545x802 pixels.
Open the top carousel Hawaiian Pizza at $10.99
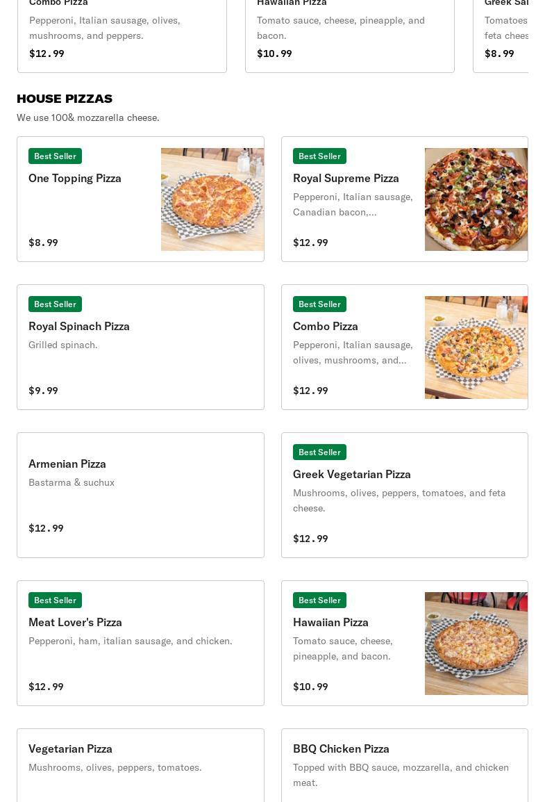click(350, 36)
